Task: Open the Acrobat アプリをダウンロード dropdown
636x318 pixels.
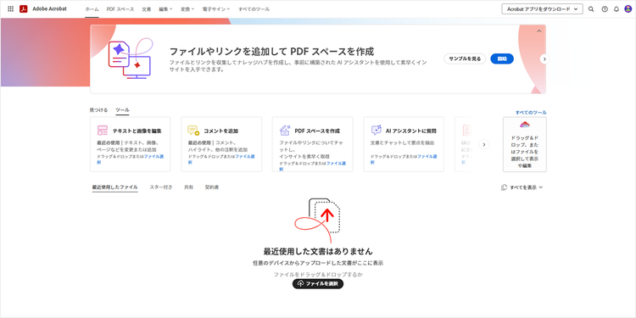Action: click(x=543, y=9)
